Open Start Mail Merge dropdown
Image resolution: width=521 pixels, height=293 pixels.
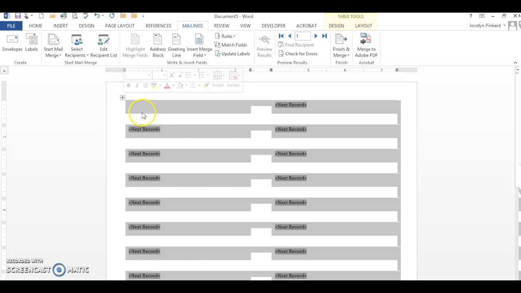[x=53, y=46]
